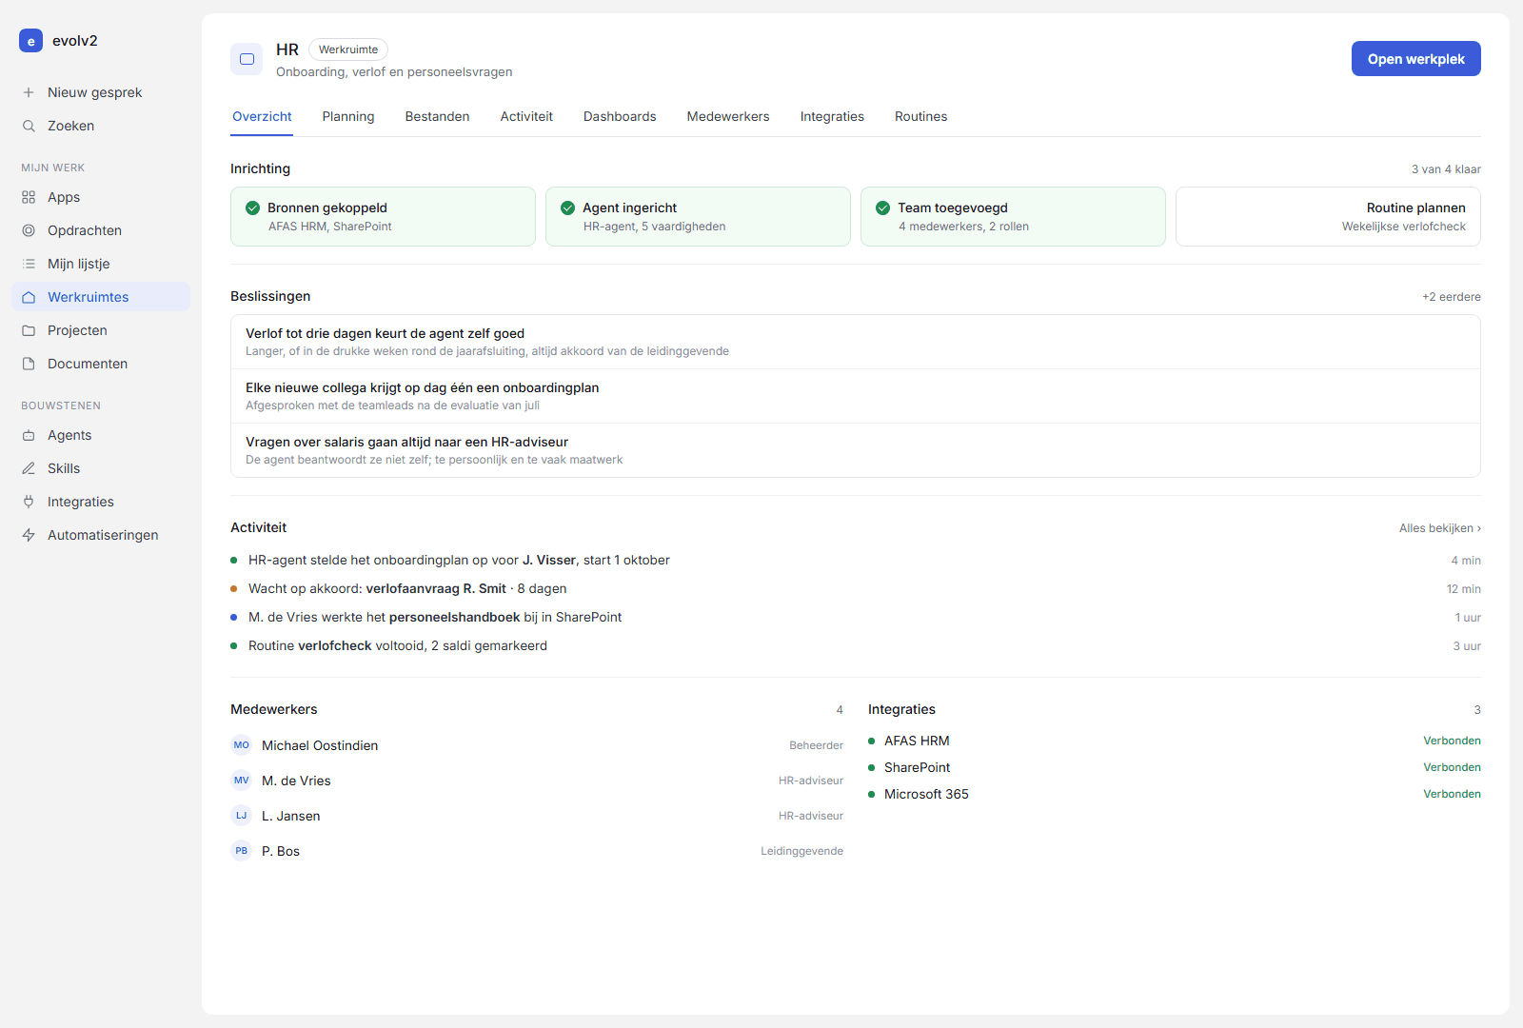This screenshot has width=1523, height=1028.
Task: Select the Routines tab
Action: point(921,116)
